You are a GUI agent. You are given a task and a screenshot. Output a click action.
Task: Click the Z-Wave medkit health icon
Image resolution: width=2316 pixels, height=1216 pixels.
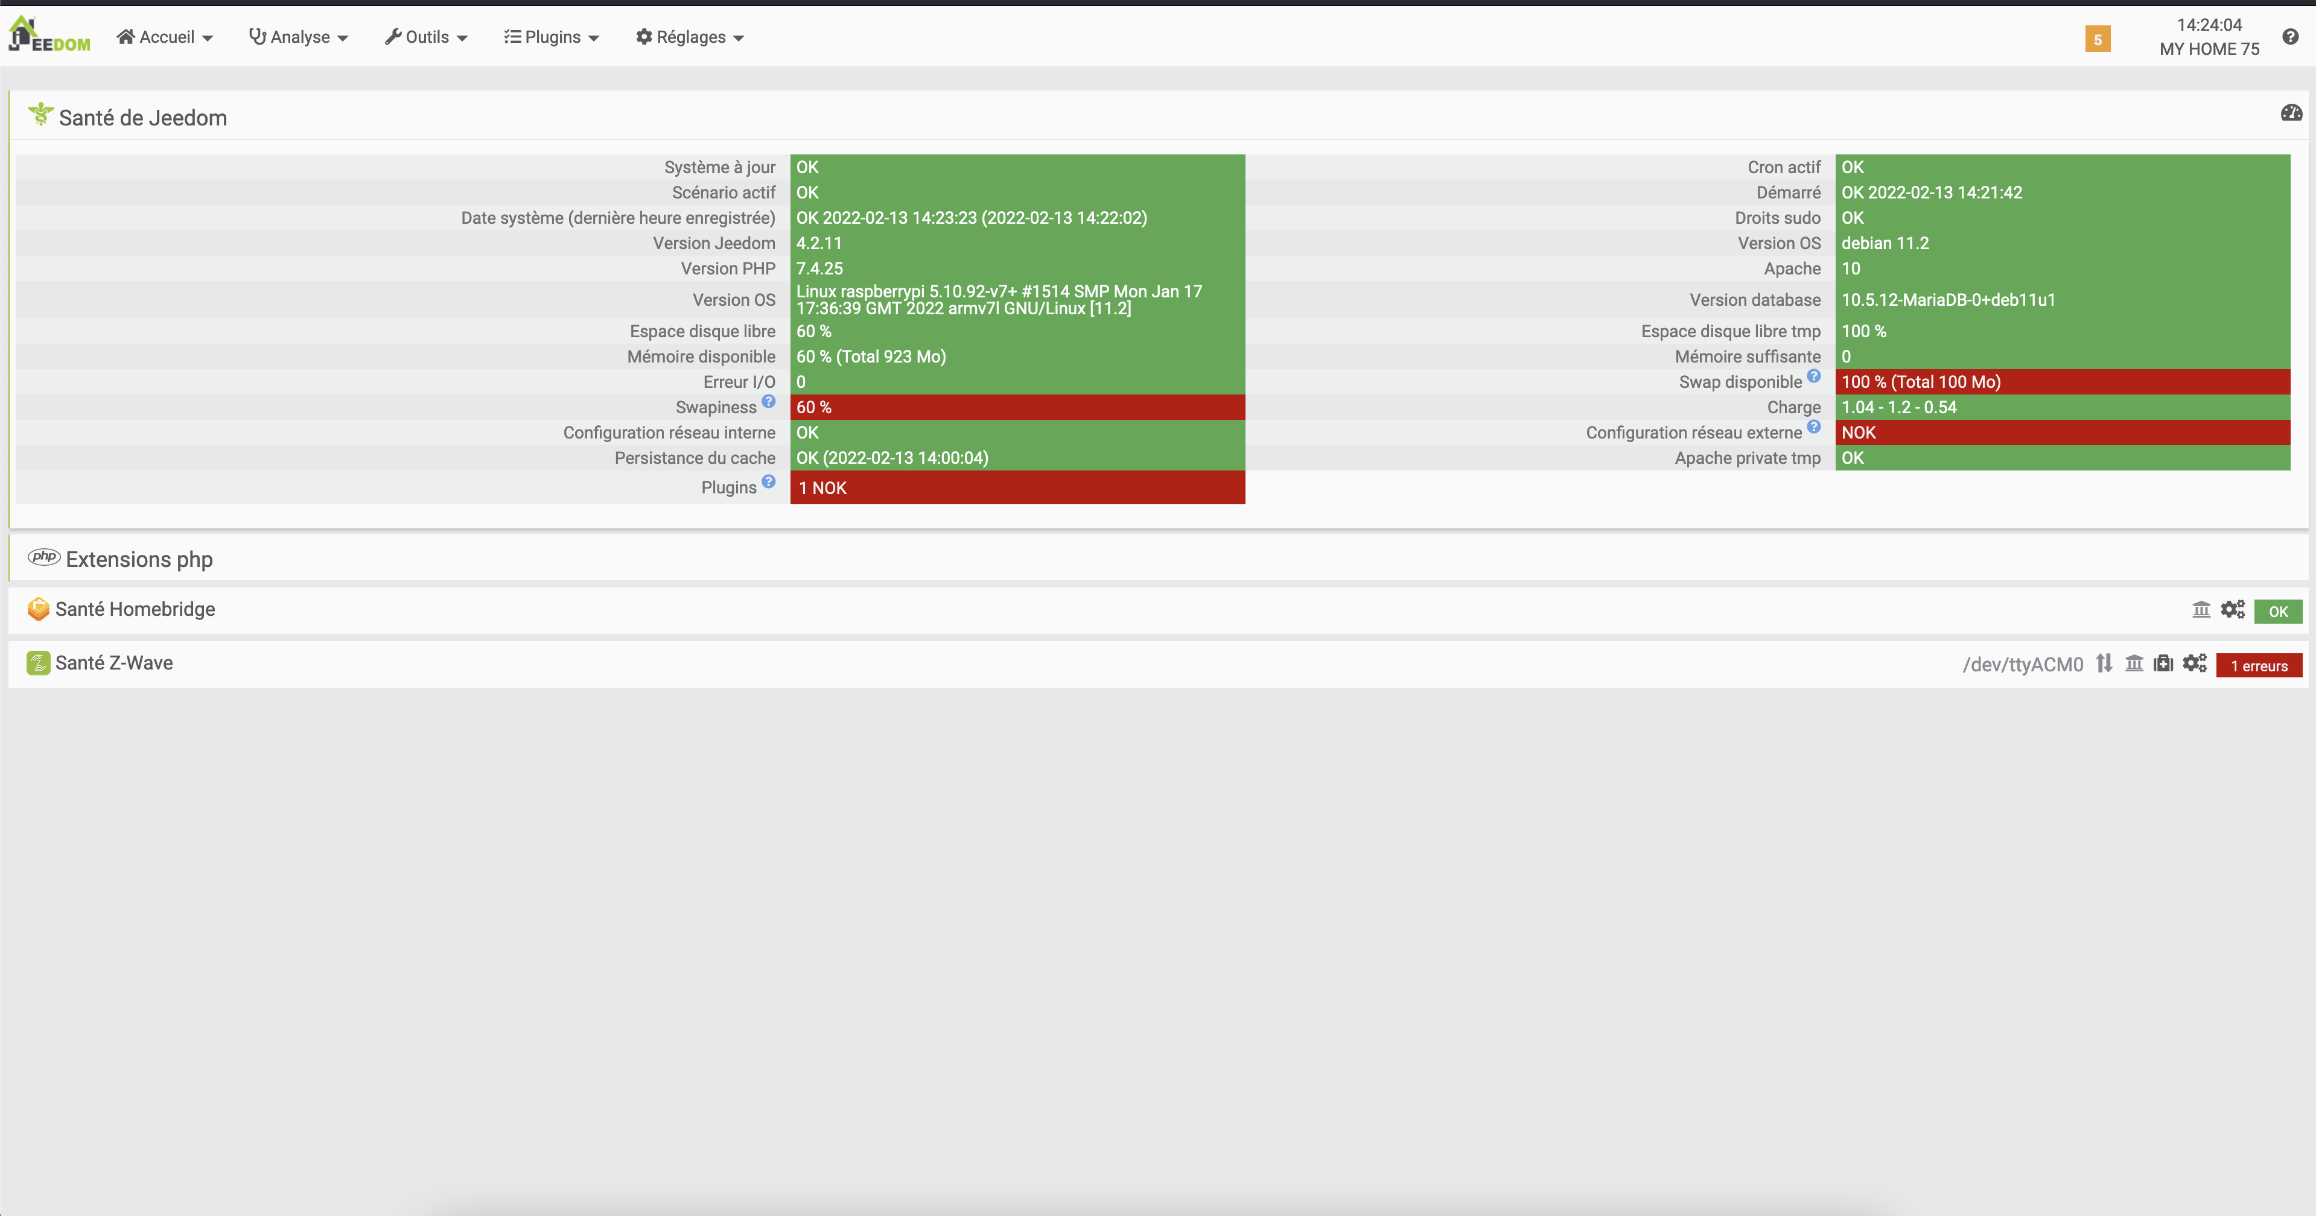[2163, 664]
